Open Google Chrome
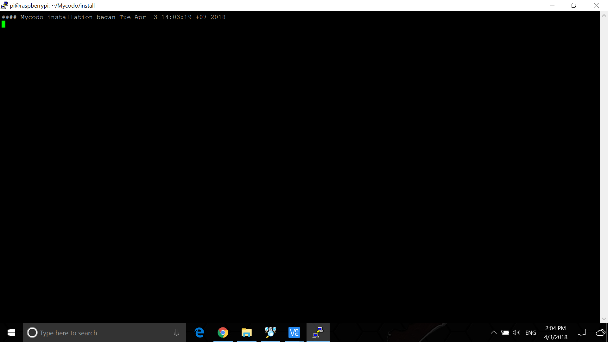The image size is (608, 342). pyautogui.click(x=223, y=332)
